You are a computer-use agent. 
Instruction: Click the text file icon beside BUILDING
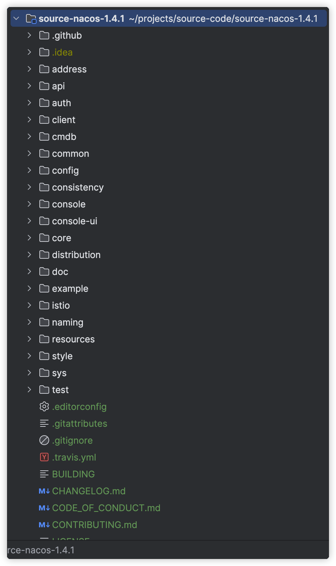pos(44,474)
